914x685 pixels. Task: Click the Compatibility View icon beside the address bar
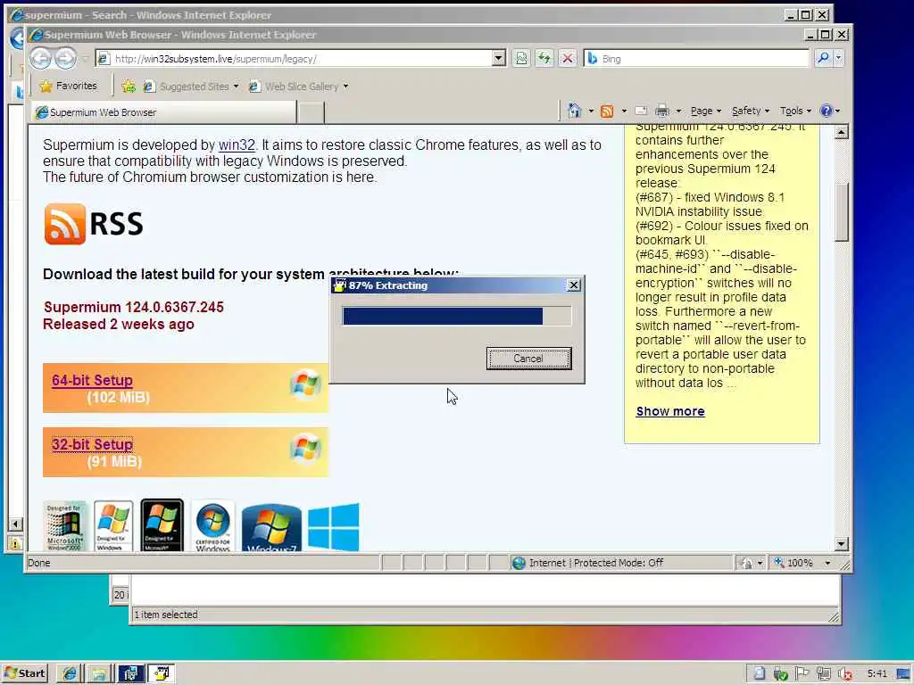tap(521, 58)
